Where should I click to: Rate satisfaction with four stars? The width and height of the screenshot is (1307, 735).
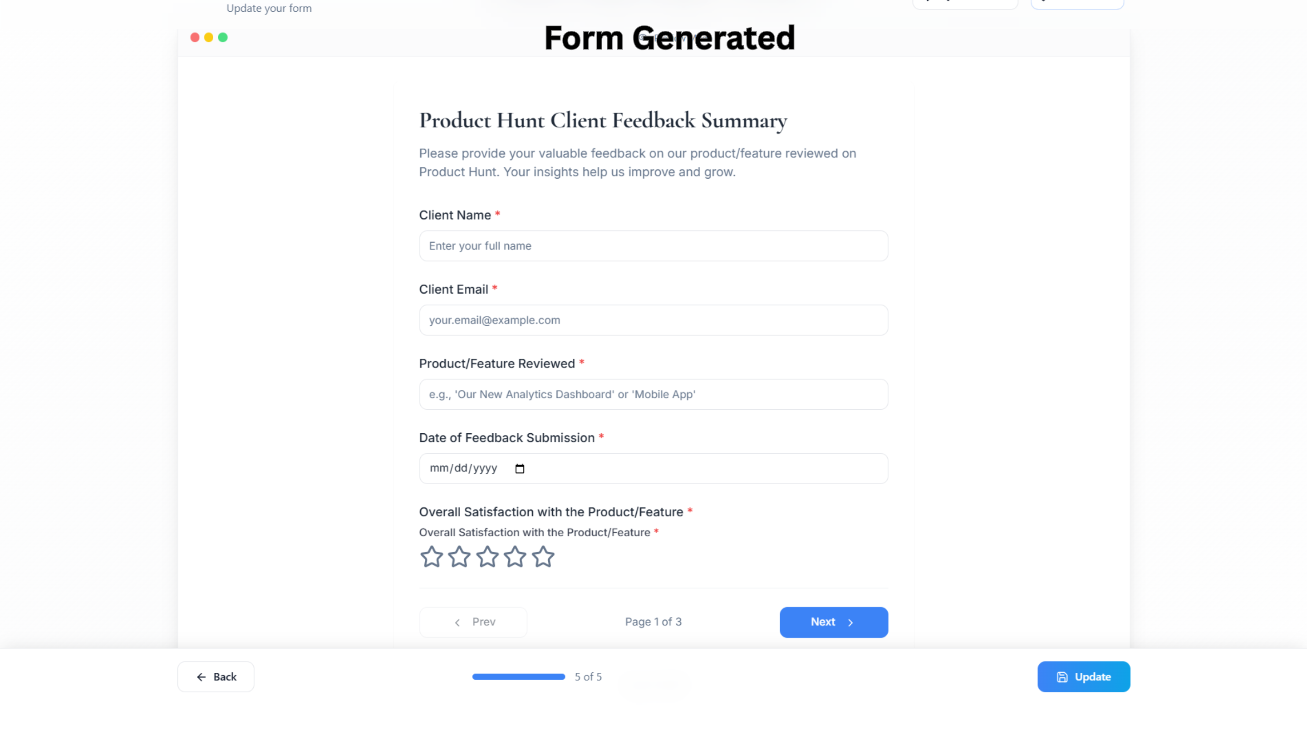(x=515, y=556)
